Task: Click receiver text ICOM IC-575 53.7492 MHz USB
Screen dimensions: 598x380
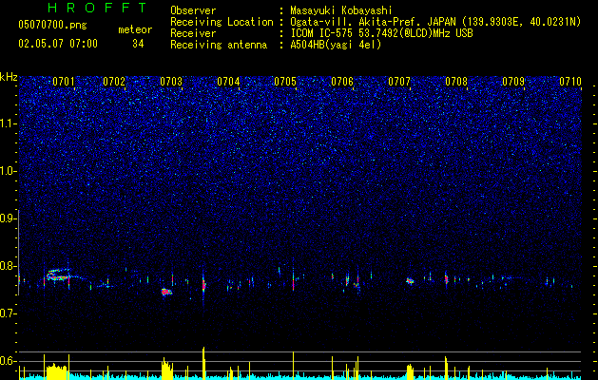Action: (x=381, y=33)
